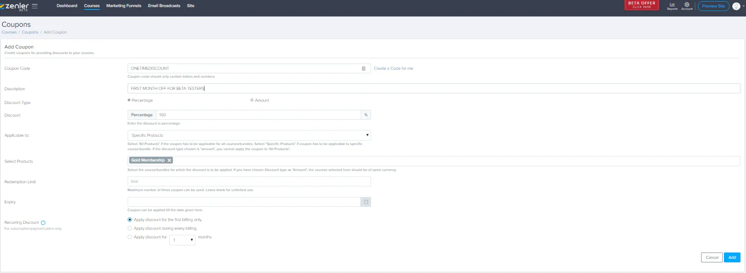Click the icon inside Coupon Code field
746x273 pixels.
point(363,69)
